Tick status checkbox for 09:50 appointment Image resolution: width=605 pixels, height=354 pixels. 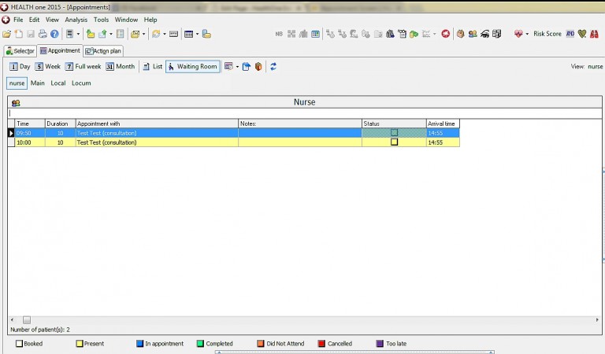[394, 132]
